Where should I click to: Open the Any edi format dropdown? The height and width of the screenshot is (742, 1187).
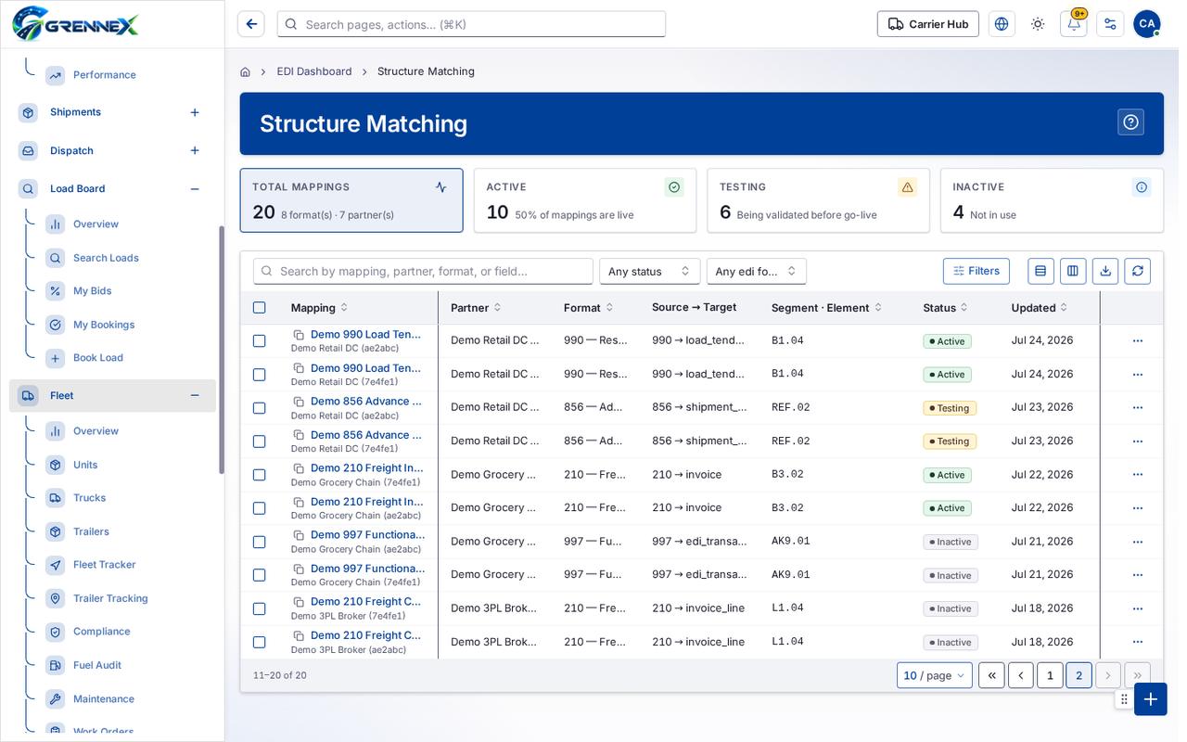point(756,271)
